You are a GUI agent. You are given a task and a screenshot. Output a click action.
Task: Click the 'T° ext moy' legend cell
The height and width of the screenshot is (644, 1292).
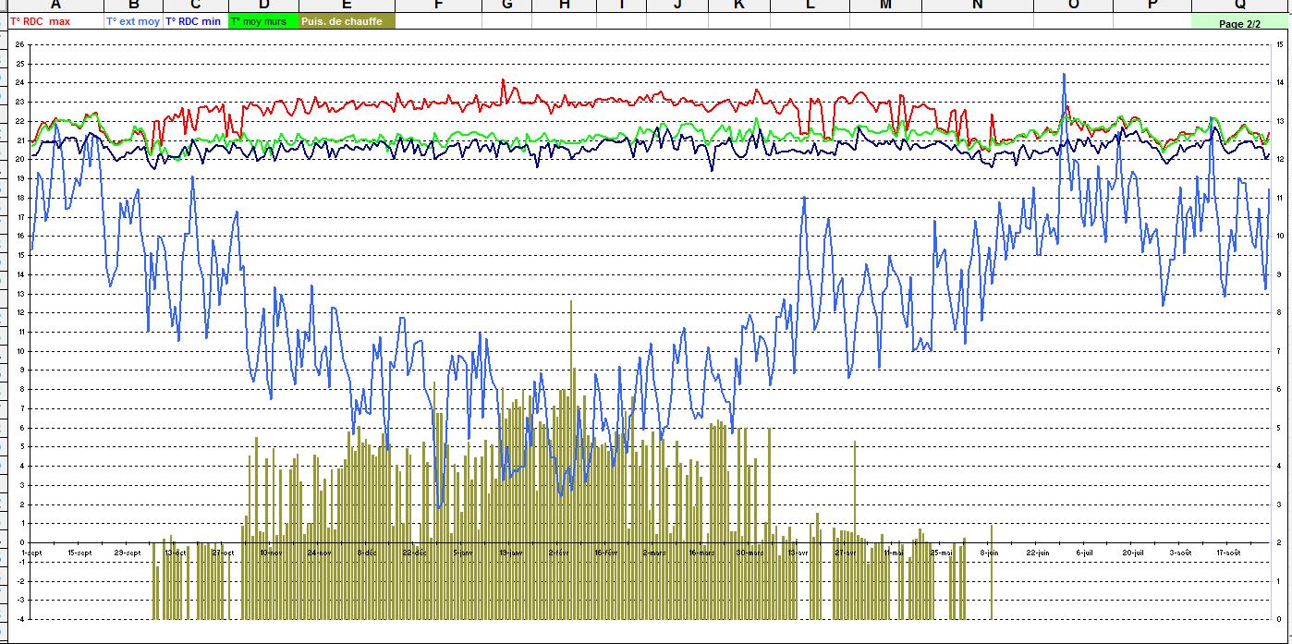point(134,21)
